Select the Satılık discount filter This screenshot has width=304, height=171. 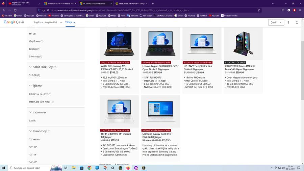[x=32, y=121]
